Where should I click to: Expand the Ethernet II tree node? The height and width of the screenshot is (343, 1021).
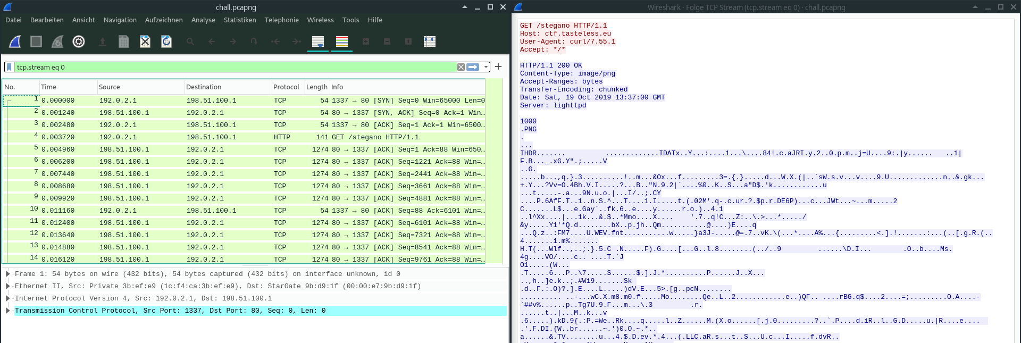click(7, 286)
